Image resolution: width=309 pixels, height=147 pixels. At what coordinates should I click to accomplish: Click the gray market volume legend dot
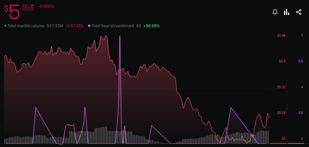[5, 26]
